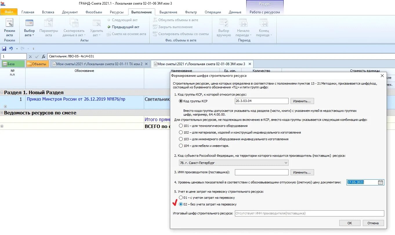
Task: Open the Выбор акта dropdown arrow
Action: [33, 35]
